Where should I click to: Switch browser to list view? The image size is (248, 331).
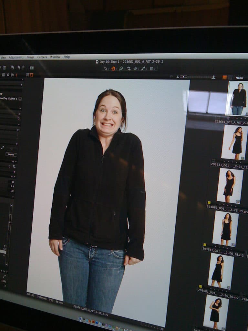pos(231,78)
